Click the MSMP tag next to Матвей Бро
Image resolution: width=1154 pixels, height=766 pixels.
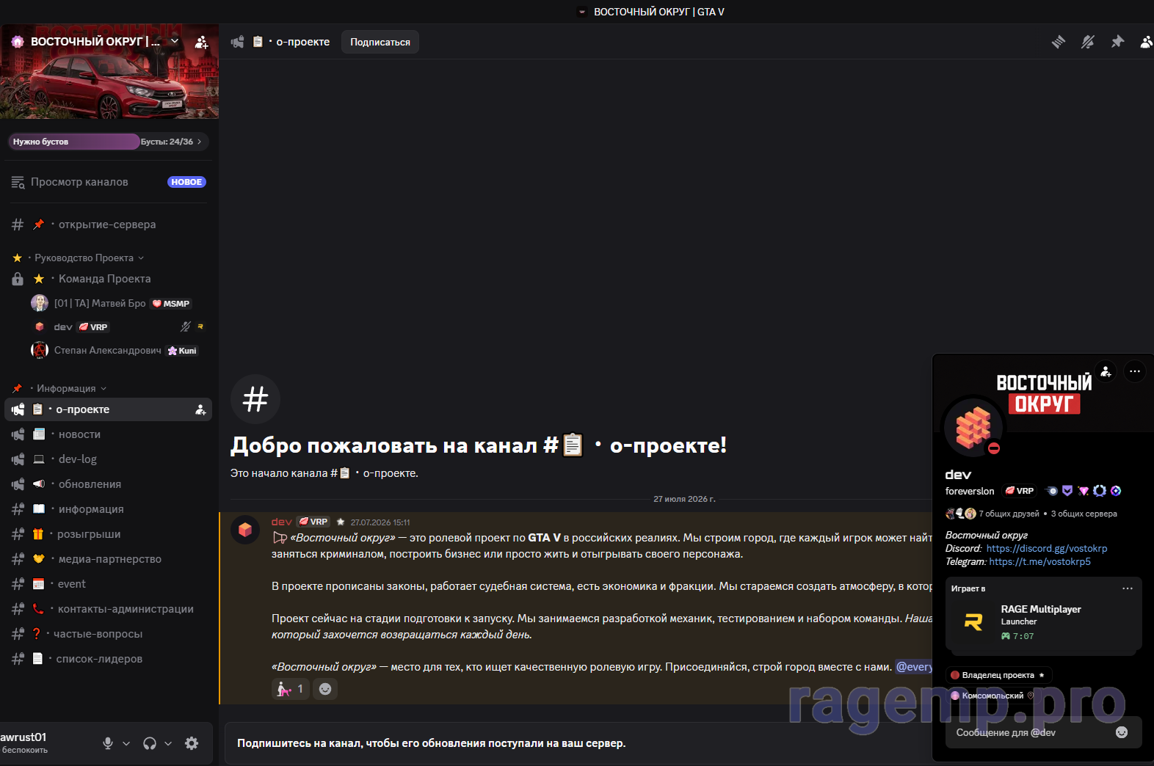coord(171,304)
